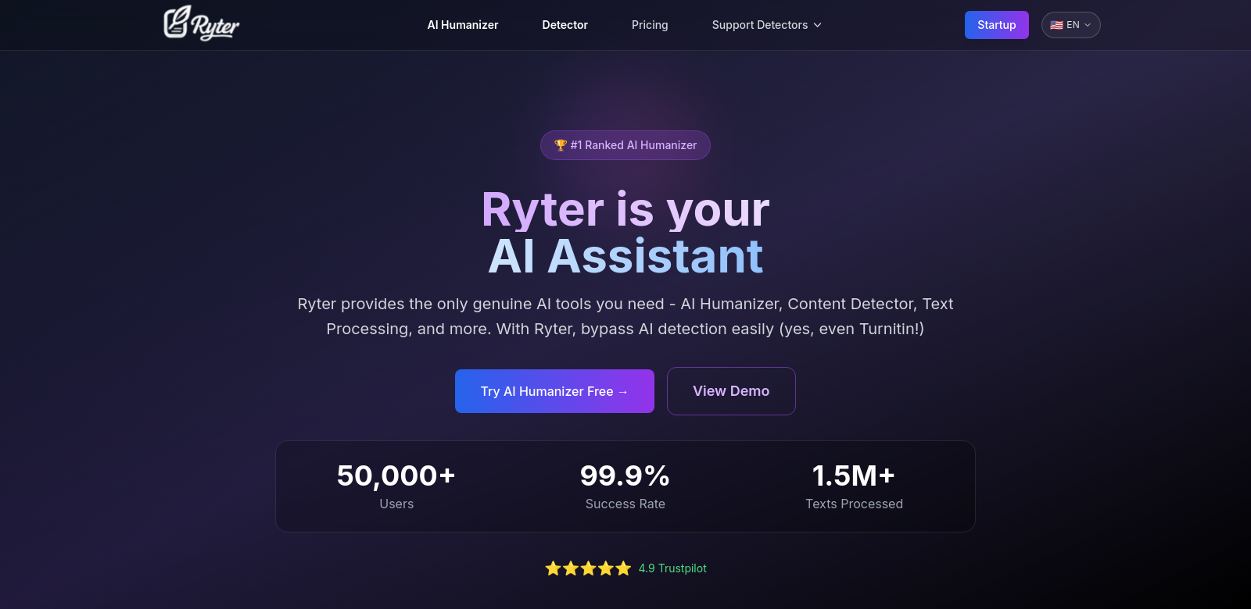Click the trophy icon in ranked badge

tap(561, 145)
